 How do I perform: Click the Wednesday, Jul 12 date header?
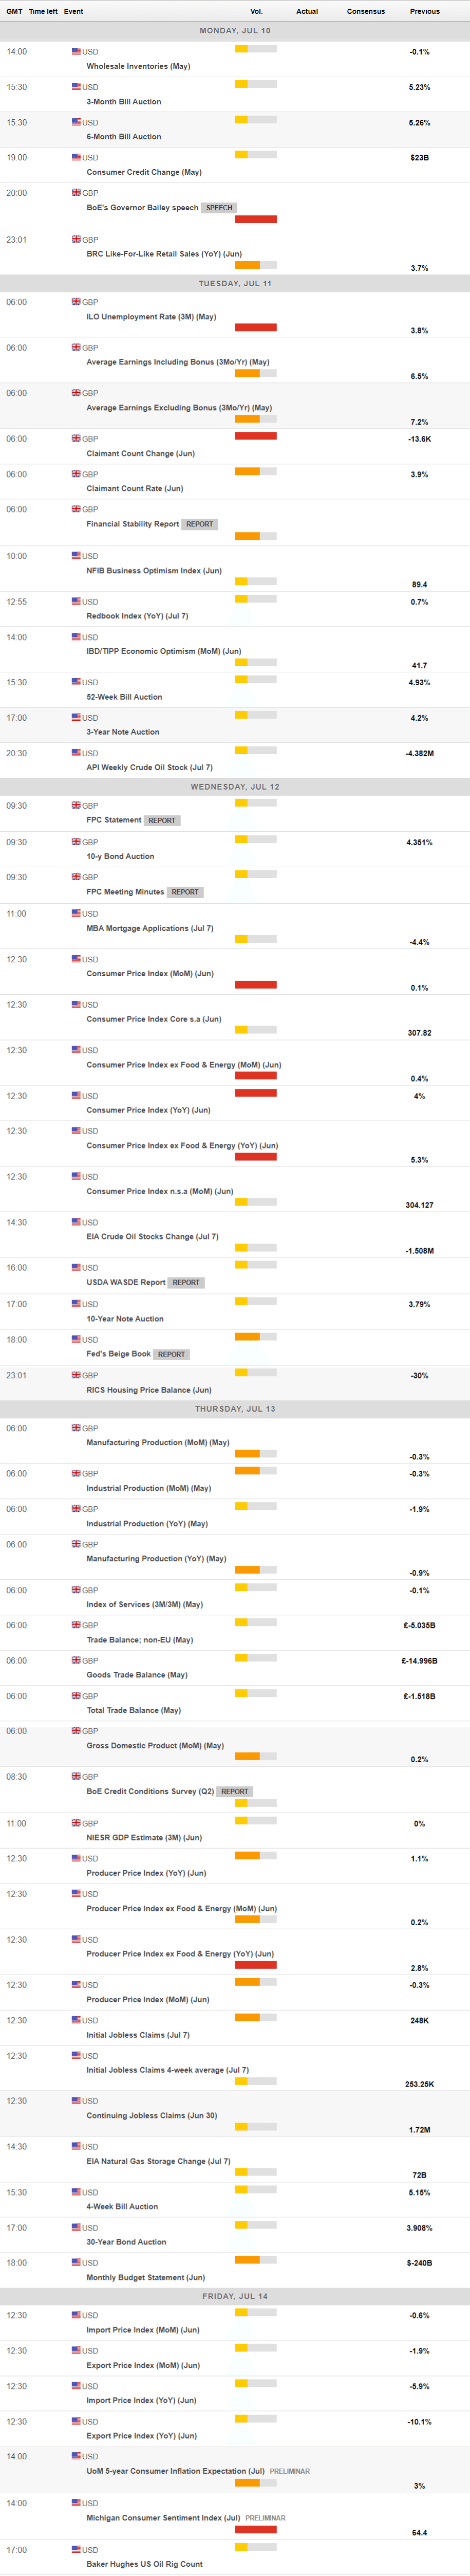235,787
